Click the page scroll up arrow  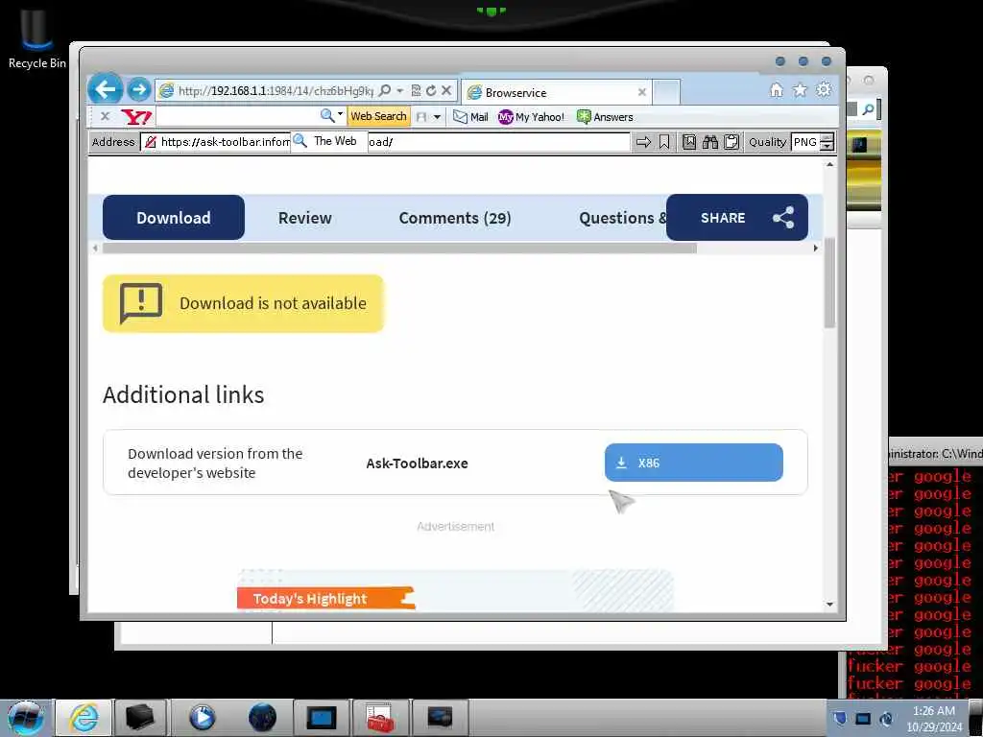(x=830, y=165)
